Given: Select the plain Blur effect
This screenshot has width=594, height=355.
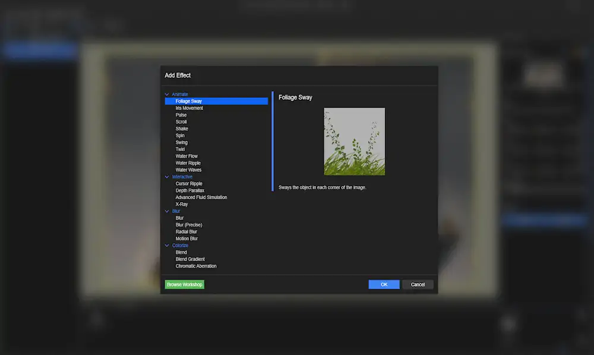Looking at the screenshot, I should 179,218.
